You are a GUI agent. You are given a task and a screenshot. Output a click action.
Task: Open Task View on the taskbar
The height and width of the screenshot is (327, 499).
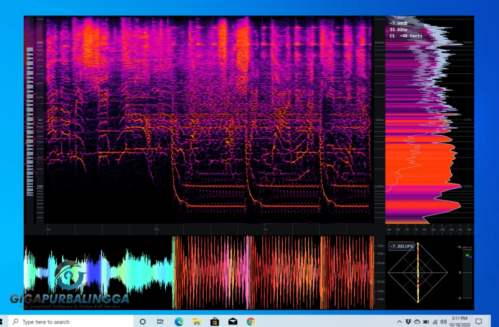point(160,322)
